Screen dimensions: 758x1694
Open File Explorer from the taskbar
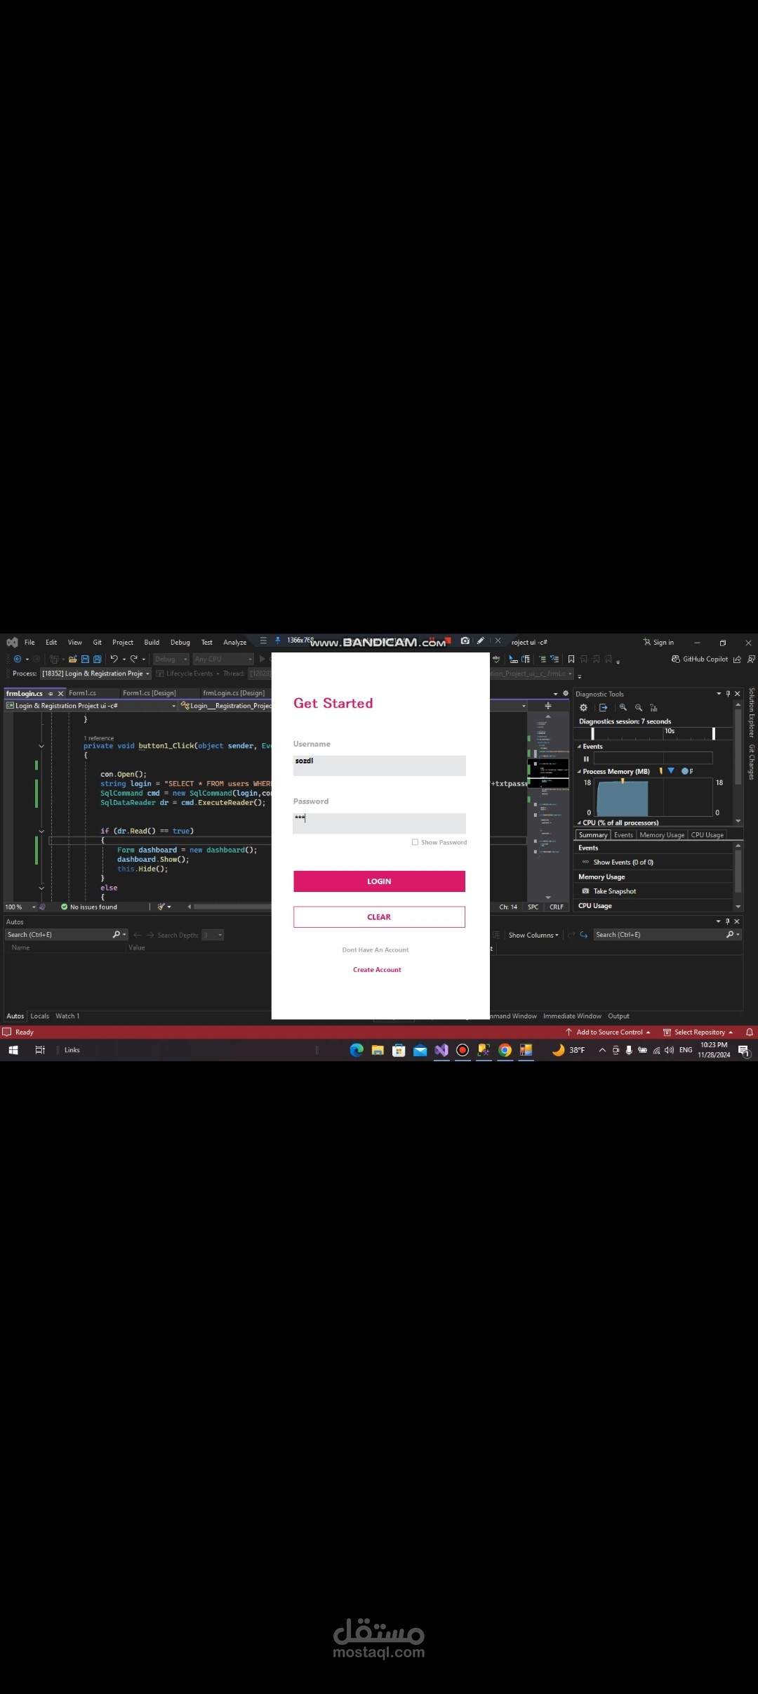click(x=378, y=1050)
